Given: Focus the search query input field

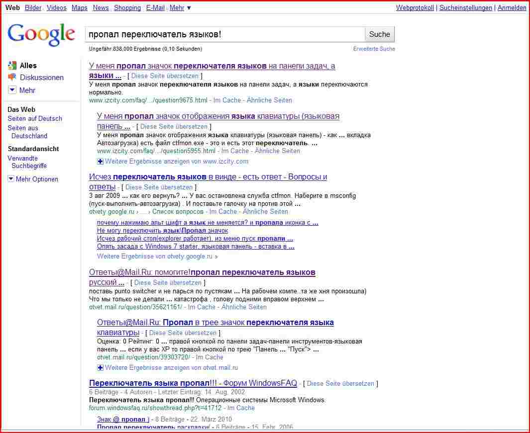Looking at the screenshot, I should pos(225,34).
